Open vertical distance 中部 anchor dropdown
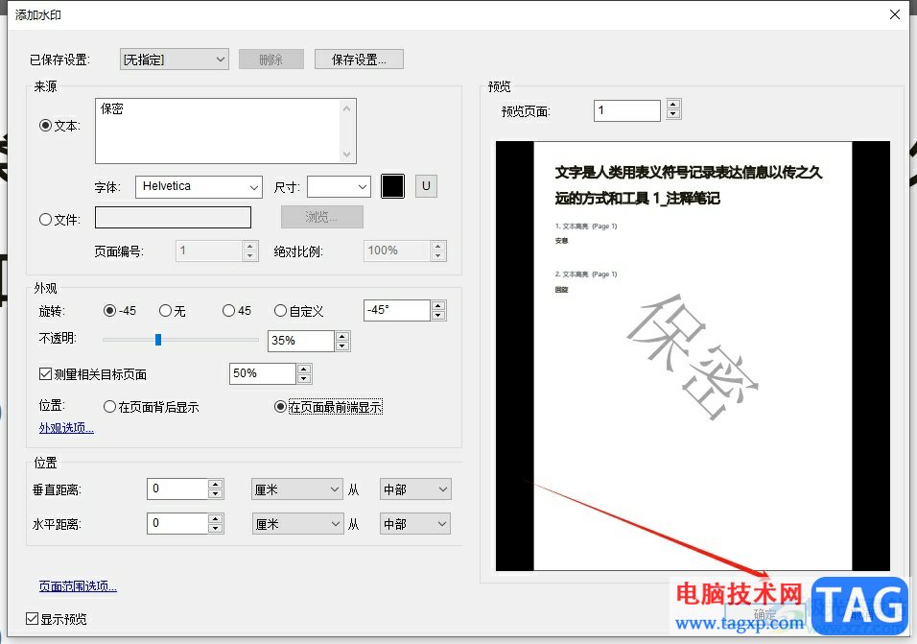 pyautogui.click(x=415, y=489)
